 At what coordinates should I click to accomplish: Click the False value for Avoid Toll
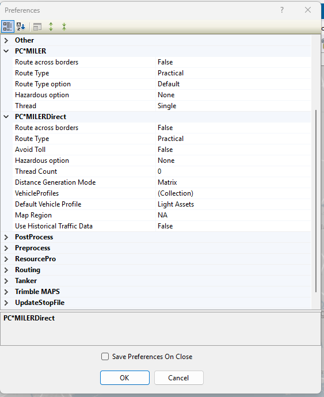pos(233,150)
